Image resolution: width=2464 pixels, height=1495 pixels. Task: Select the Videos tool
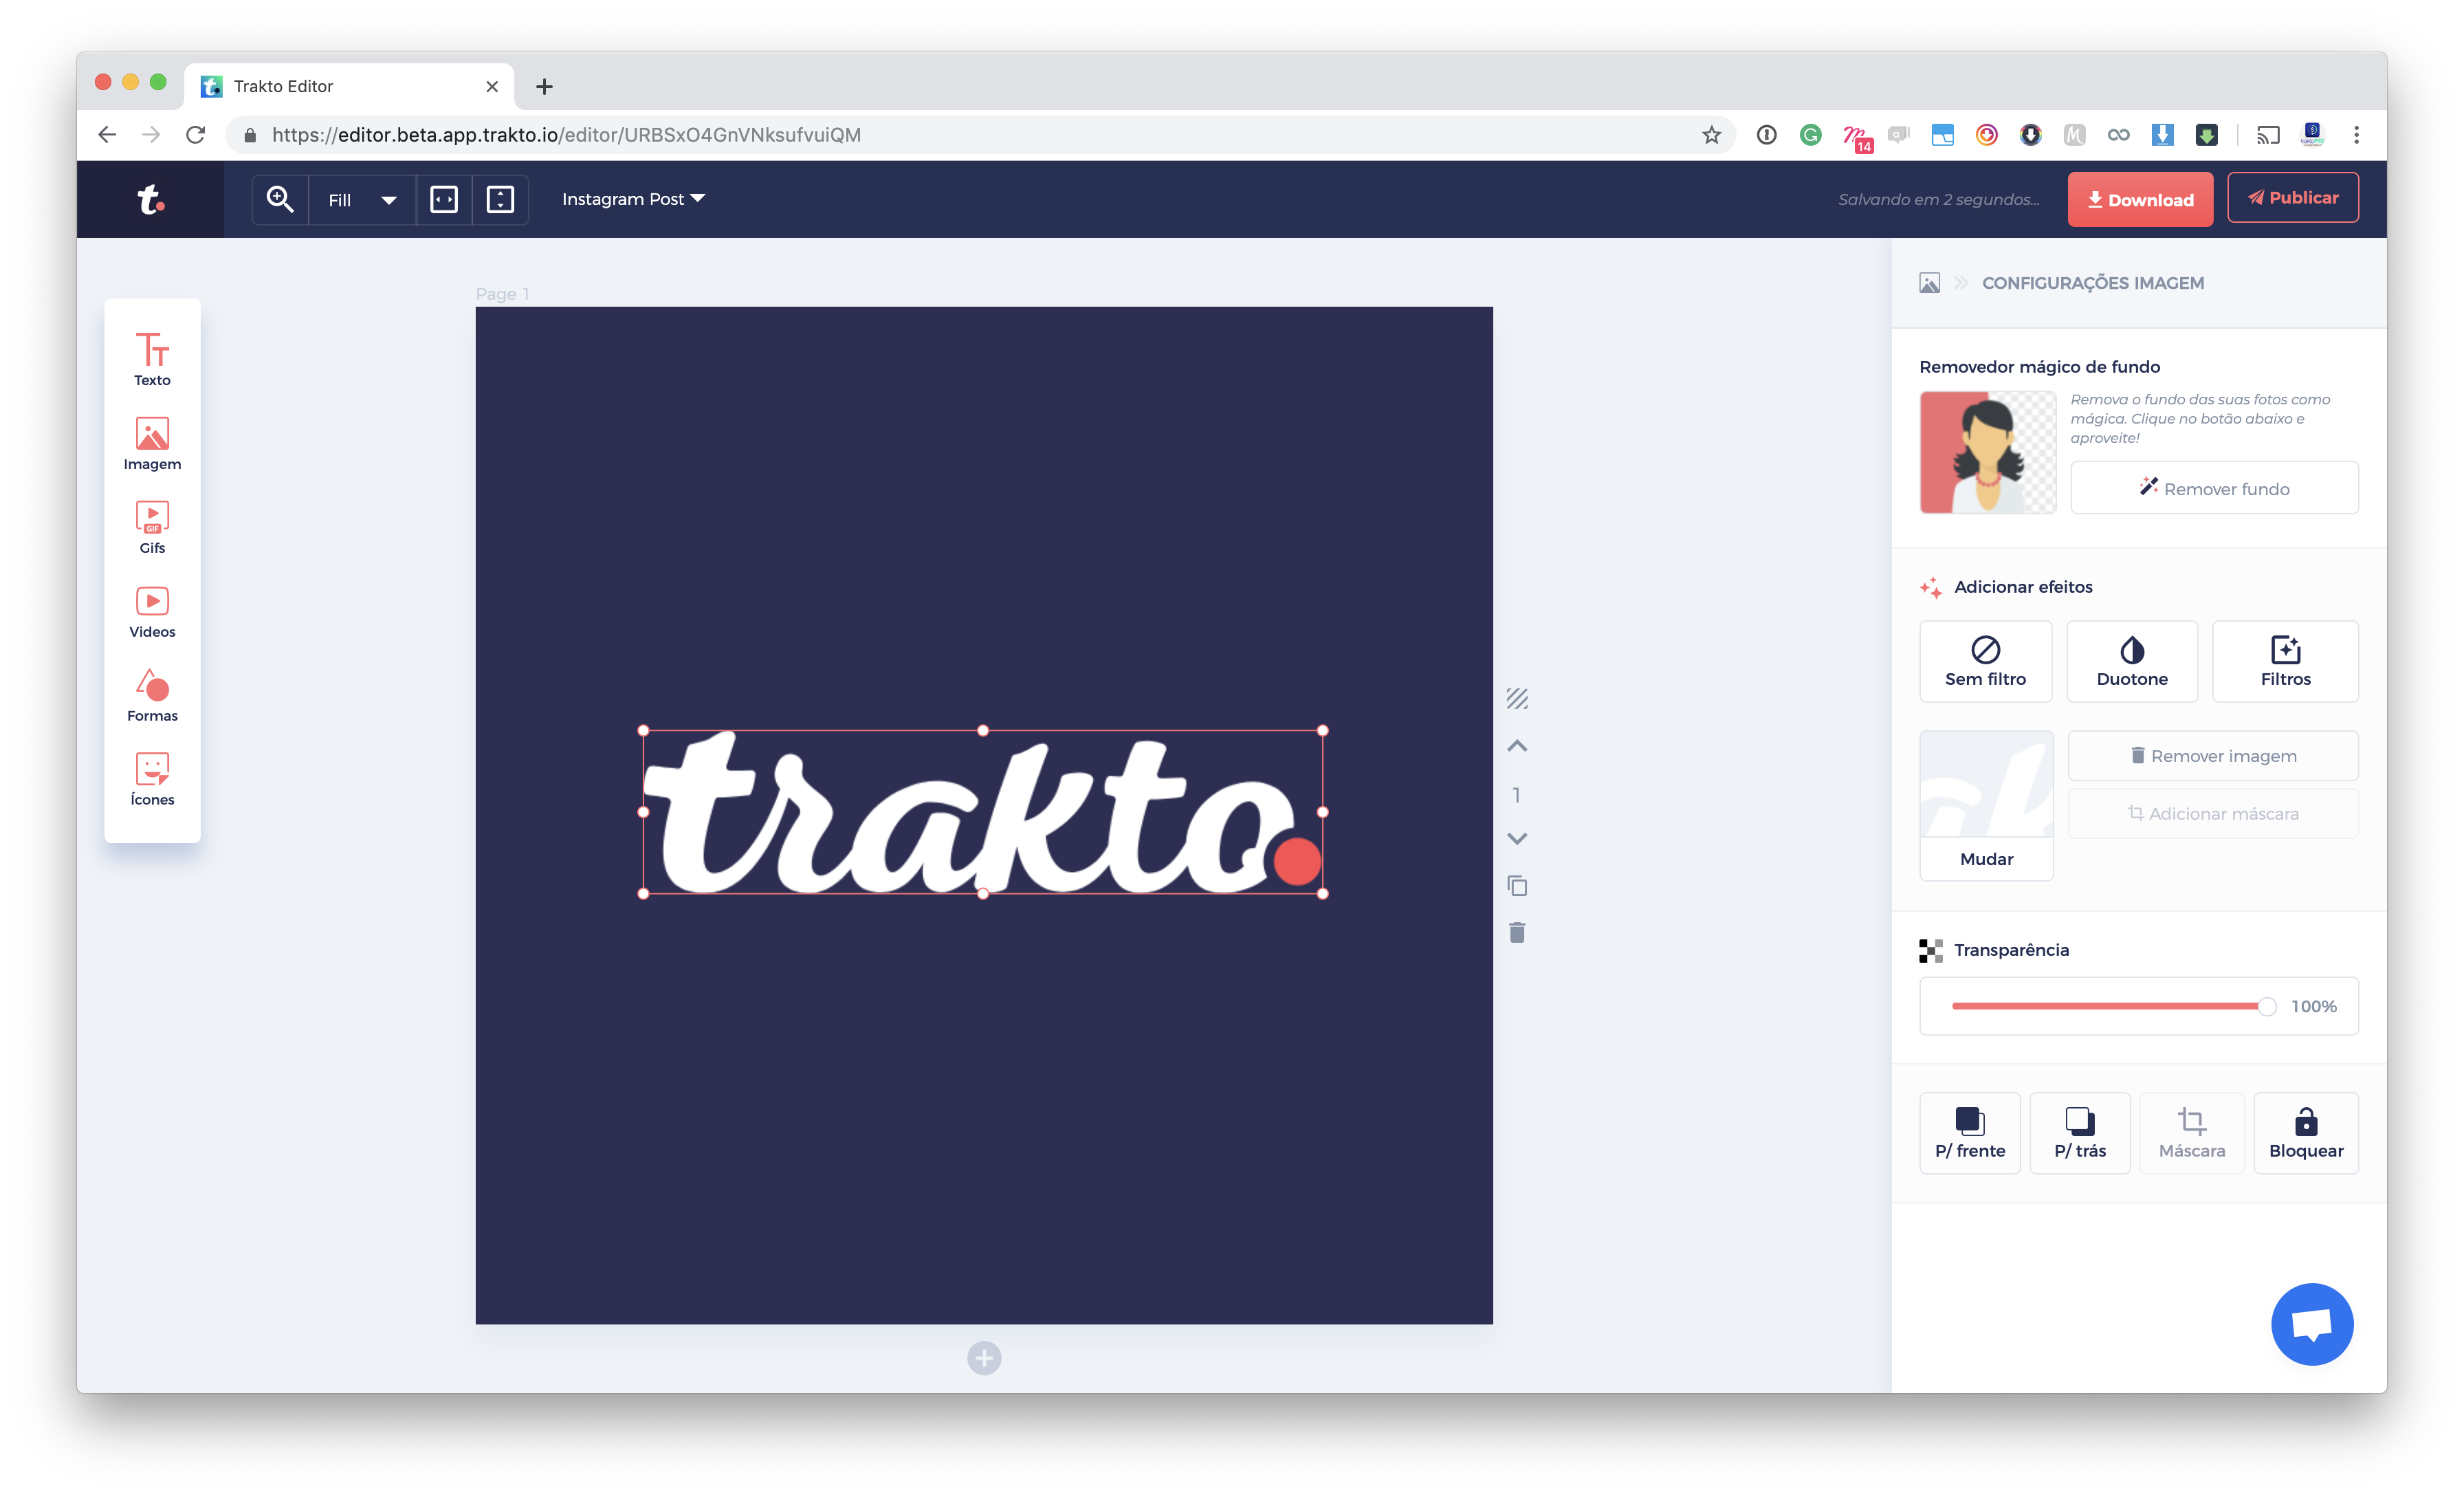151,609
